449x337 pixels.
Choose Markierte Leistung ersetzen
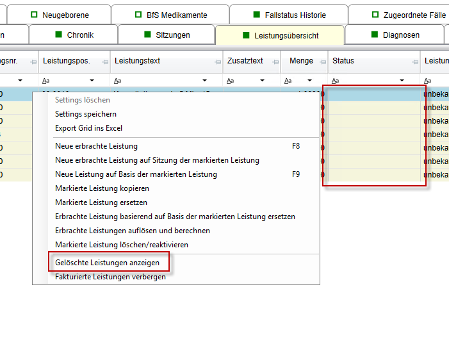[183, 202]
